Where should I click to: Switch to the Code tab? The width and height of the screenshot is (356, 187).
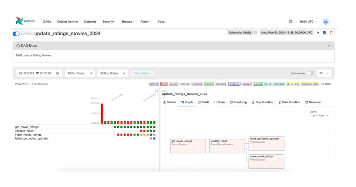tap(219, 102)
